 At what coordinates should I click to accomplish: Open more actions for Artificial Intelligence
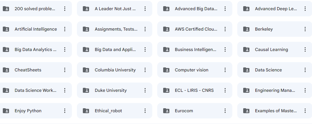click(x=65, y=29)
